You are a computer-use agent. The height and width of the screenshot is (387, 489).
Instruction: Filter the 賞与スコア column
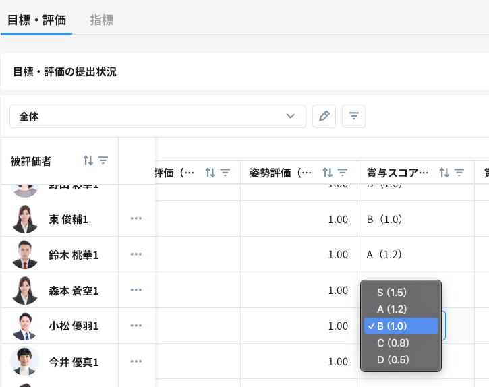point(459,173)
